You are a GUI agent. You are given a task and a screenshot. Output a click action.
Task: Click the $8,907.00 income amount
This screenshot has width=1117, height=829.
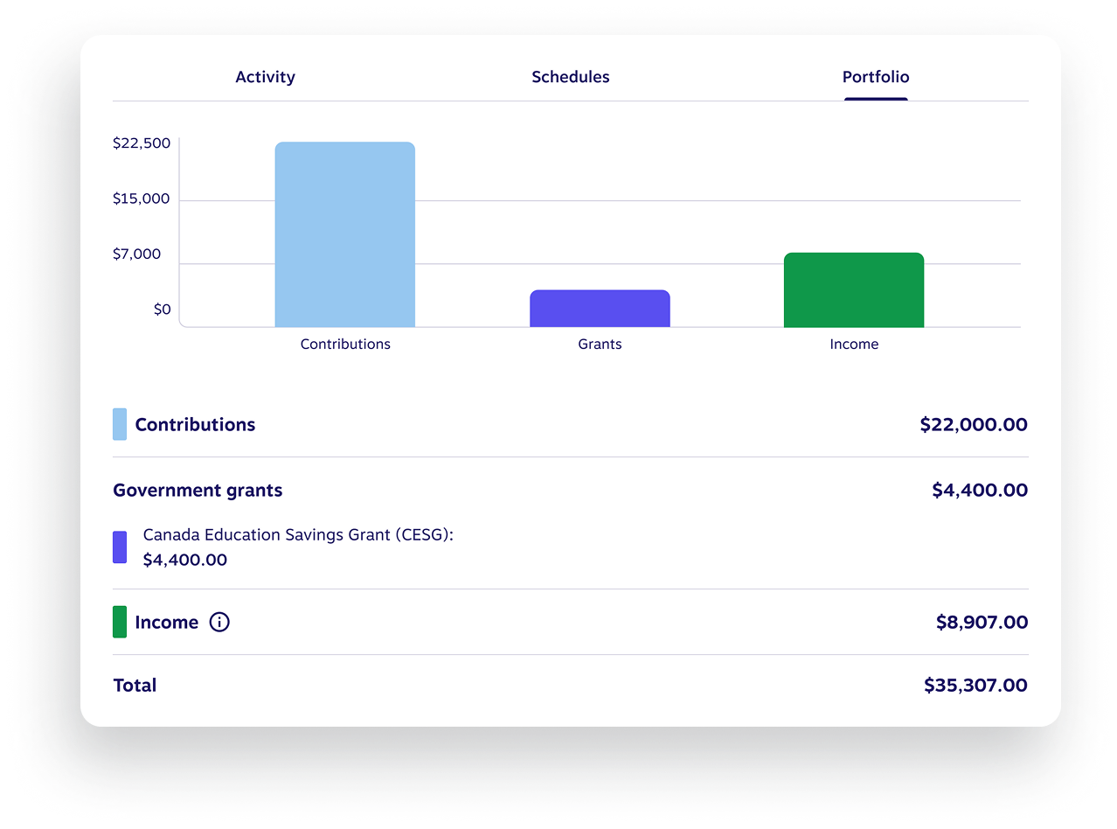point(982,623)
